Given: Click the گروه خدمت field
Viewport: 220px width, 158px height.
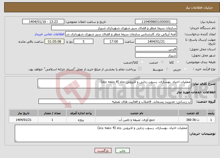Looking at the screenshot, I should point(115,101).
